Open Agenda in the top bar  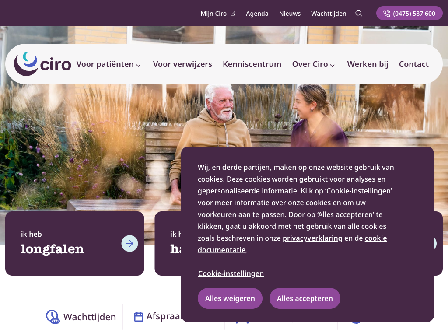[257, 14]
